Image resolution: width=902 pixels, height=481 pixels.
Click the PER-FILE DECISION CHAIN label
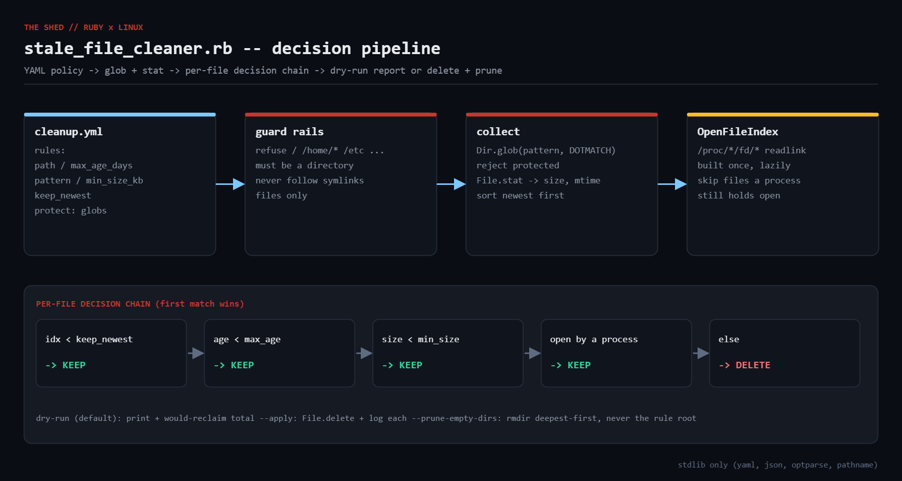140,304
